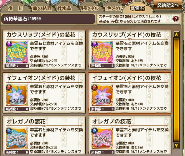Select the カウスリップ(メイド)の装花 flower icon
The width and height of the screenshot is (185, 156).
pyautogui.click(x=17, y=52)
